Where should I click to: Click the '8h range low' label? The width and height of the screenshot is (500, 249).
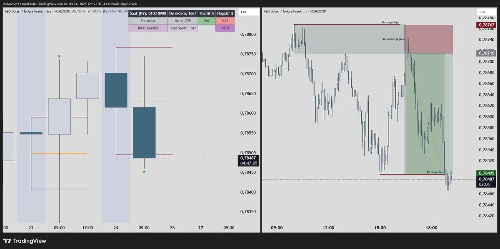pos(435,172)
